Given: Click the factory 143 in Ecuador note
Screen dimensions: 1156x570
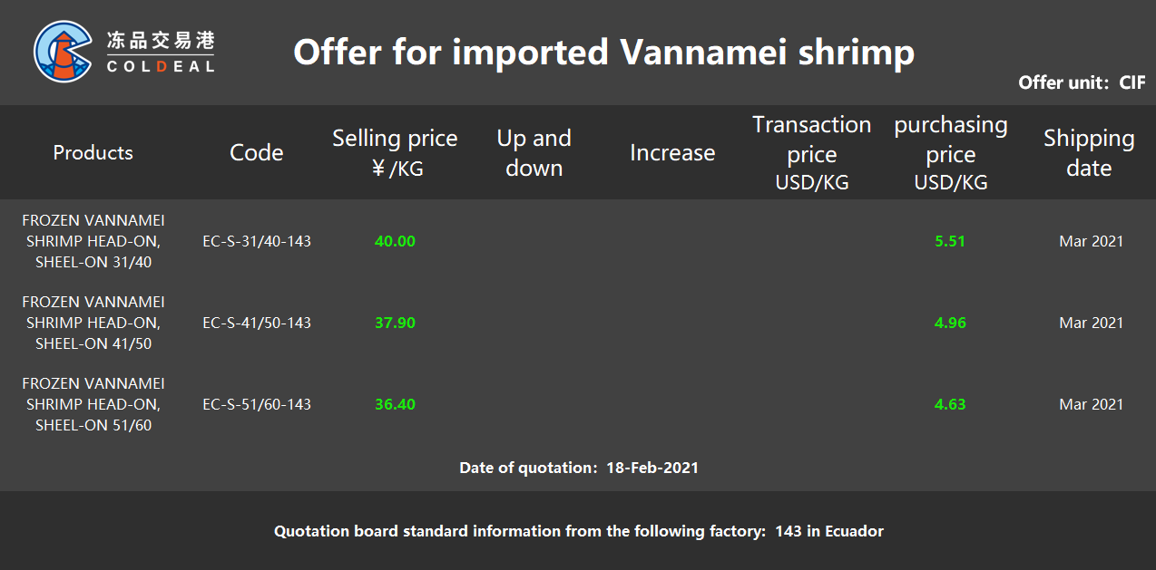Looking at the screenshot, I should point(579,531).
